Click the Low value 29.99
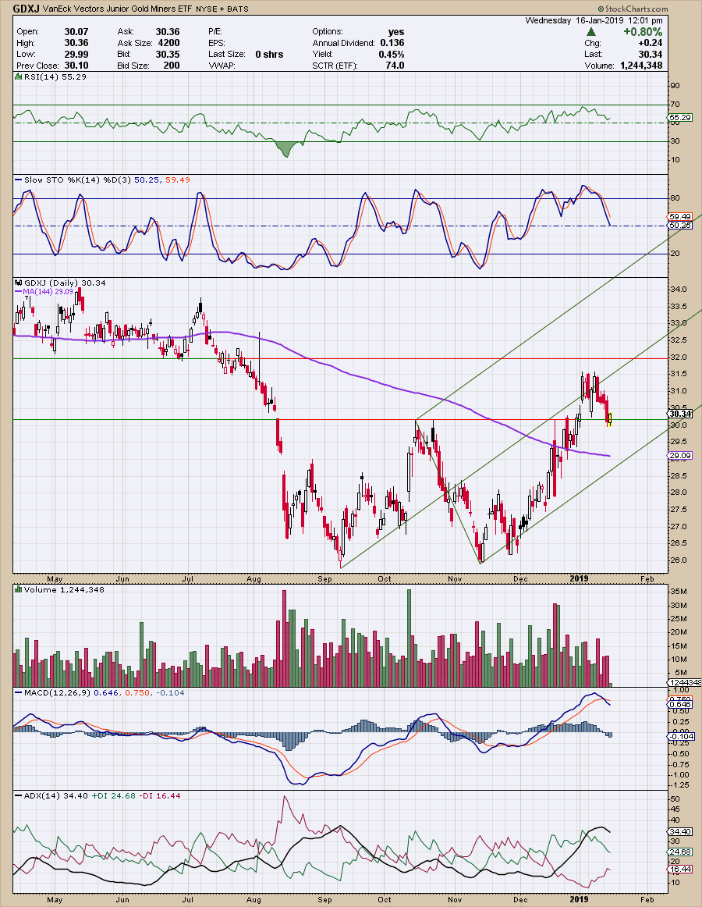The width and height of the screenshot is (702, 907). tap(76, 55)
